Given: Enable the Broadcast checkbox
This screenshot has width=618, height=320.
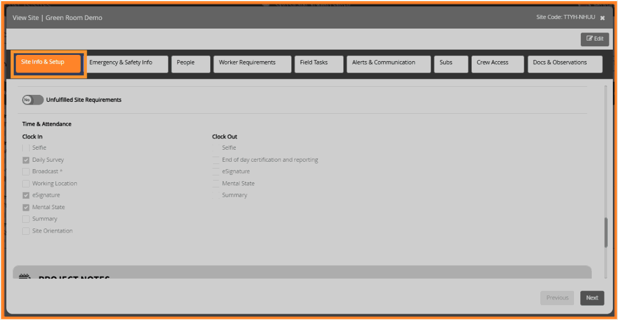Looking at the screenshot, I should click(26, 172).
